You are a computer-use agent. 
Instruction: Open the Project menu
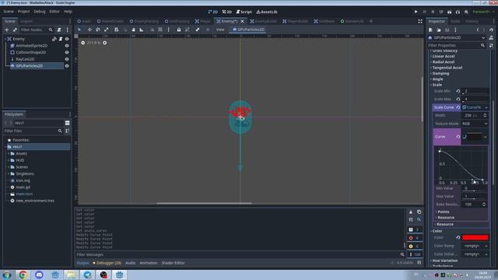23,12
